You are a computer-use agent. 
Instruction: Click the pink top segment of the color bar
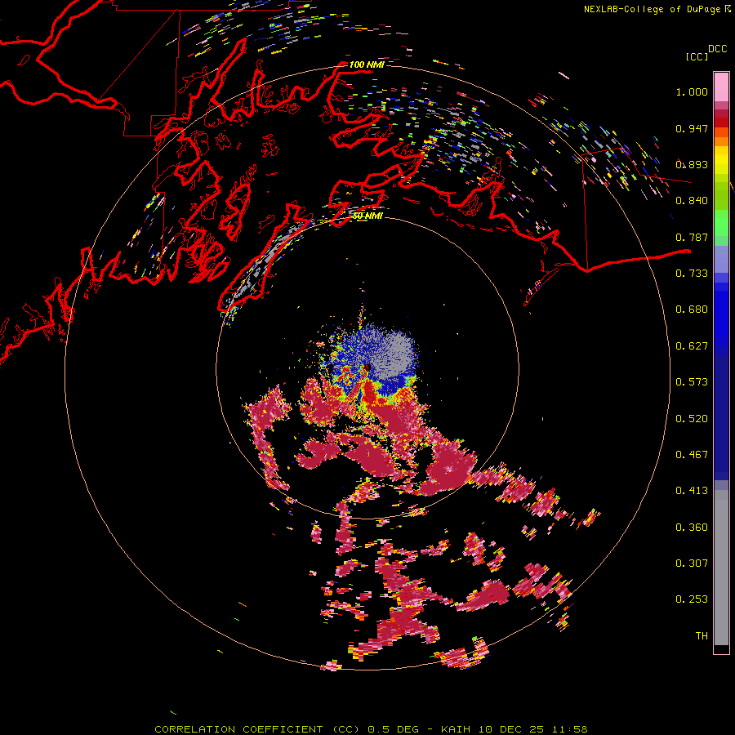721,87
